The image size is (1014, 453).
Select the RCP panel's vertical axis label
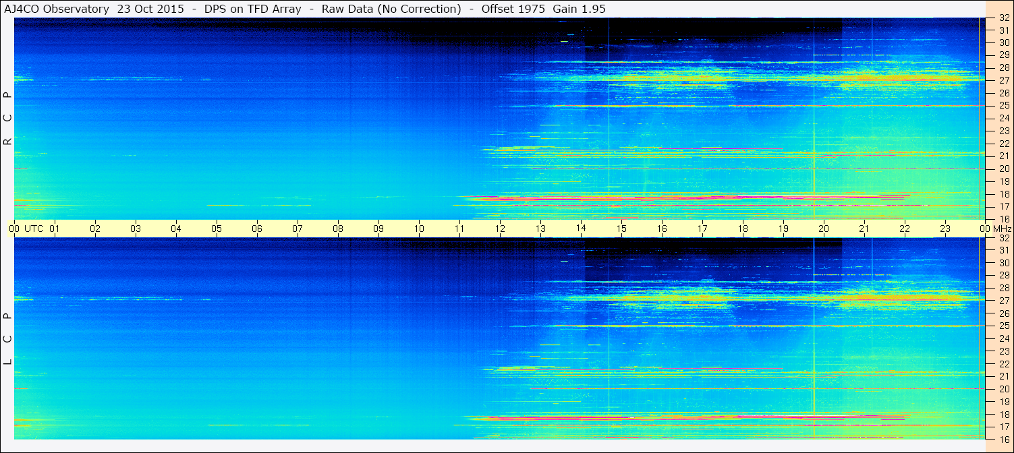tap(7, 119)
